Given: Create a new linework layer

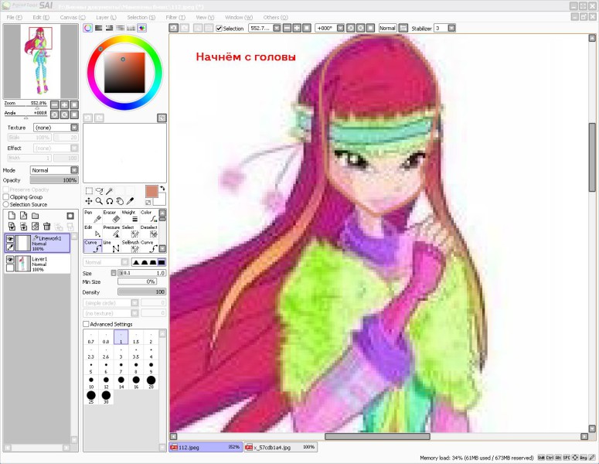Looking at the screenshot, I should (24, 216).
